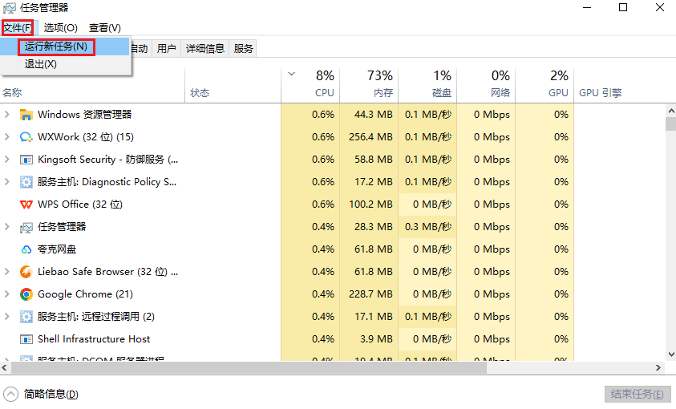Expand the 任务管理器 process row

[x=7, y=227]
